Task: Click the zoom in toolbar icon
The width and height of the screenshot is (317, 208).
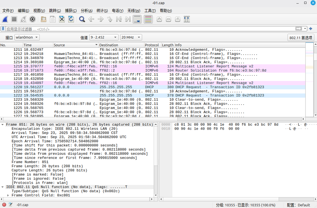Action: 159,19
